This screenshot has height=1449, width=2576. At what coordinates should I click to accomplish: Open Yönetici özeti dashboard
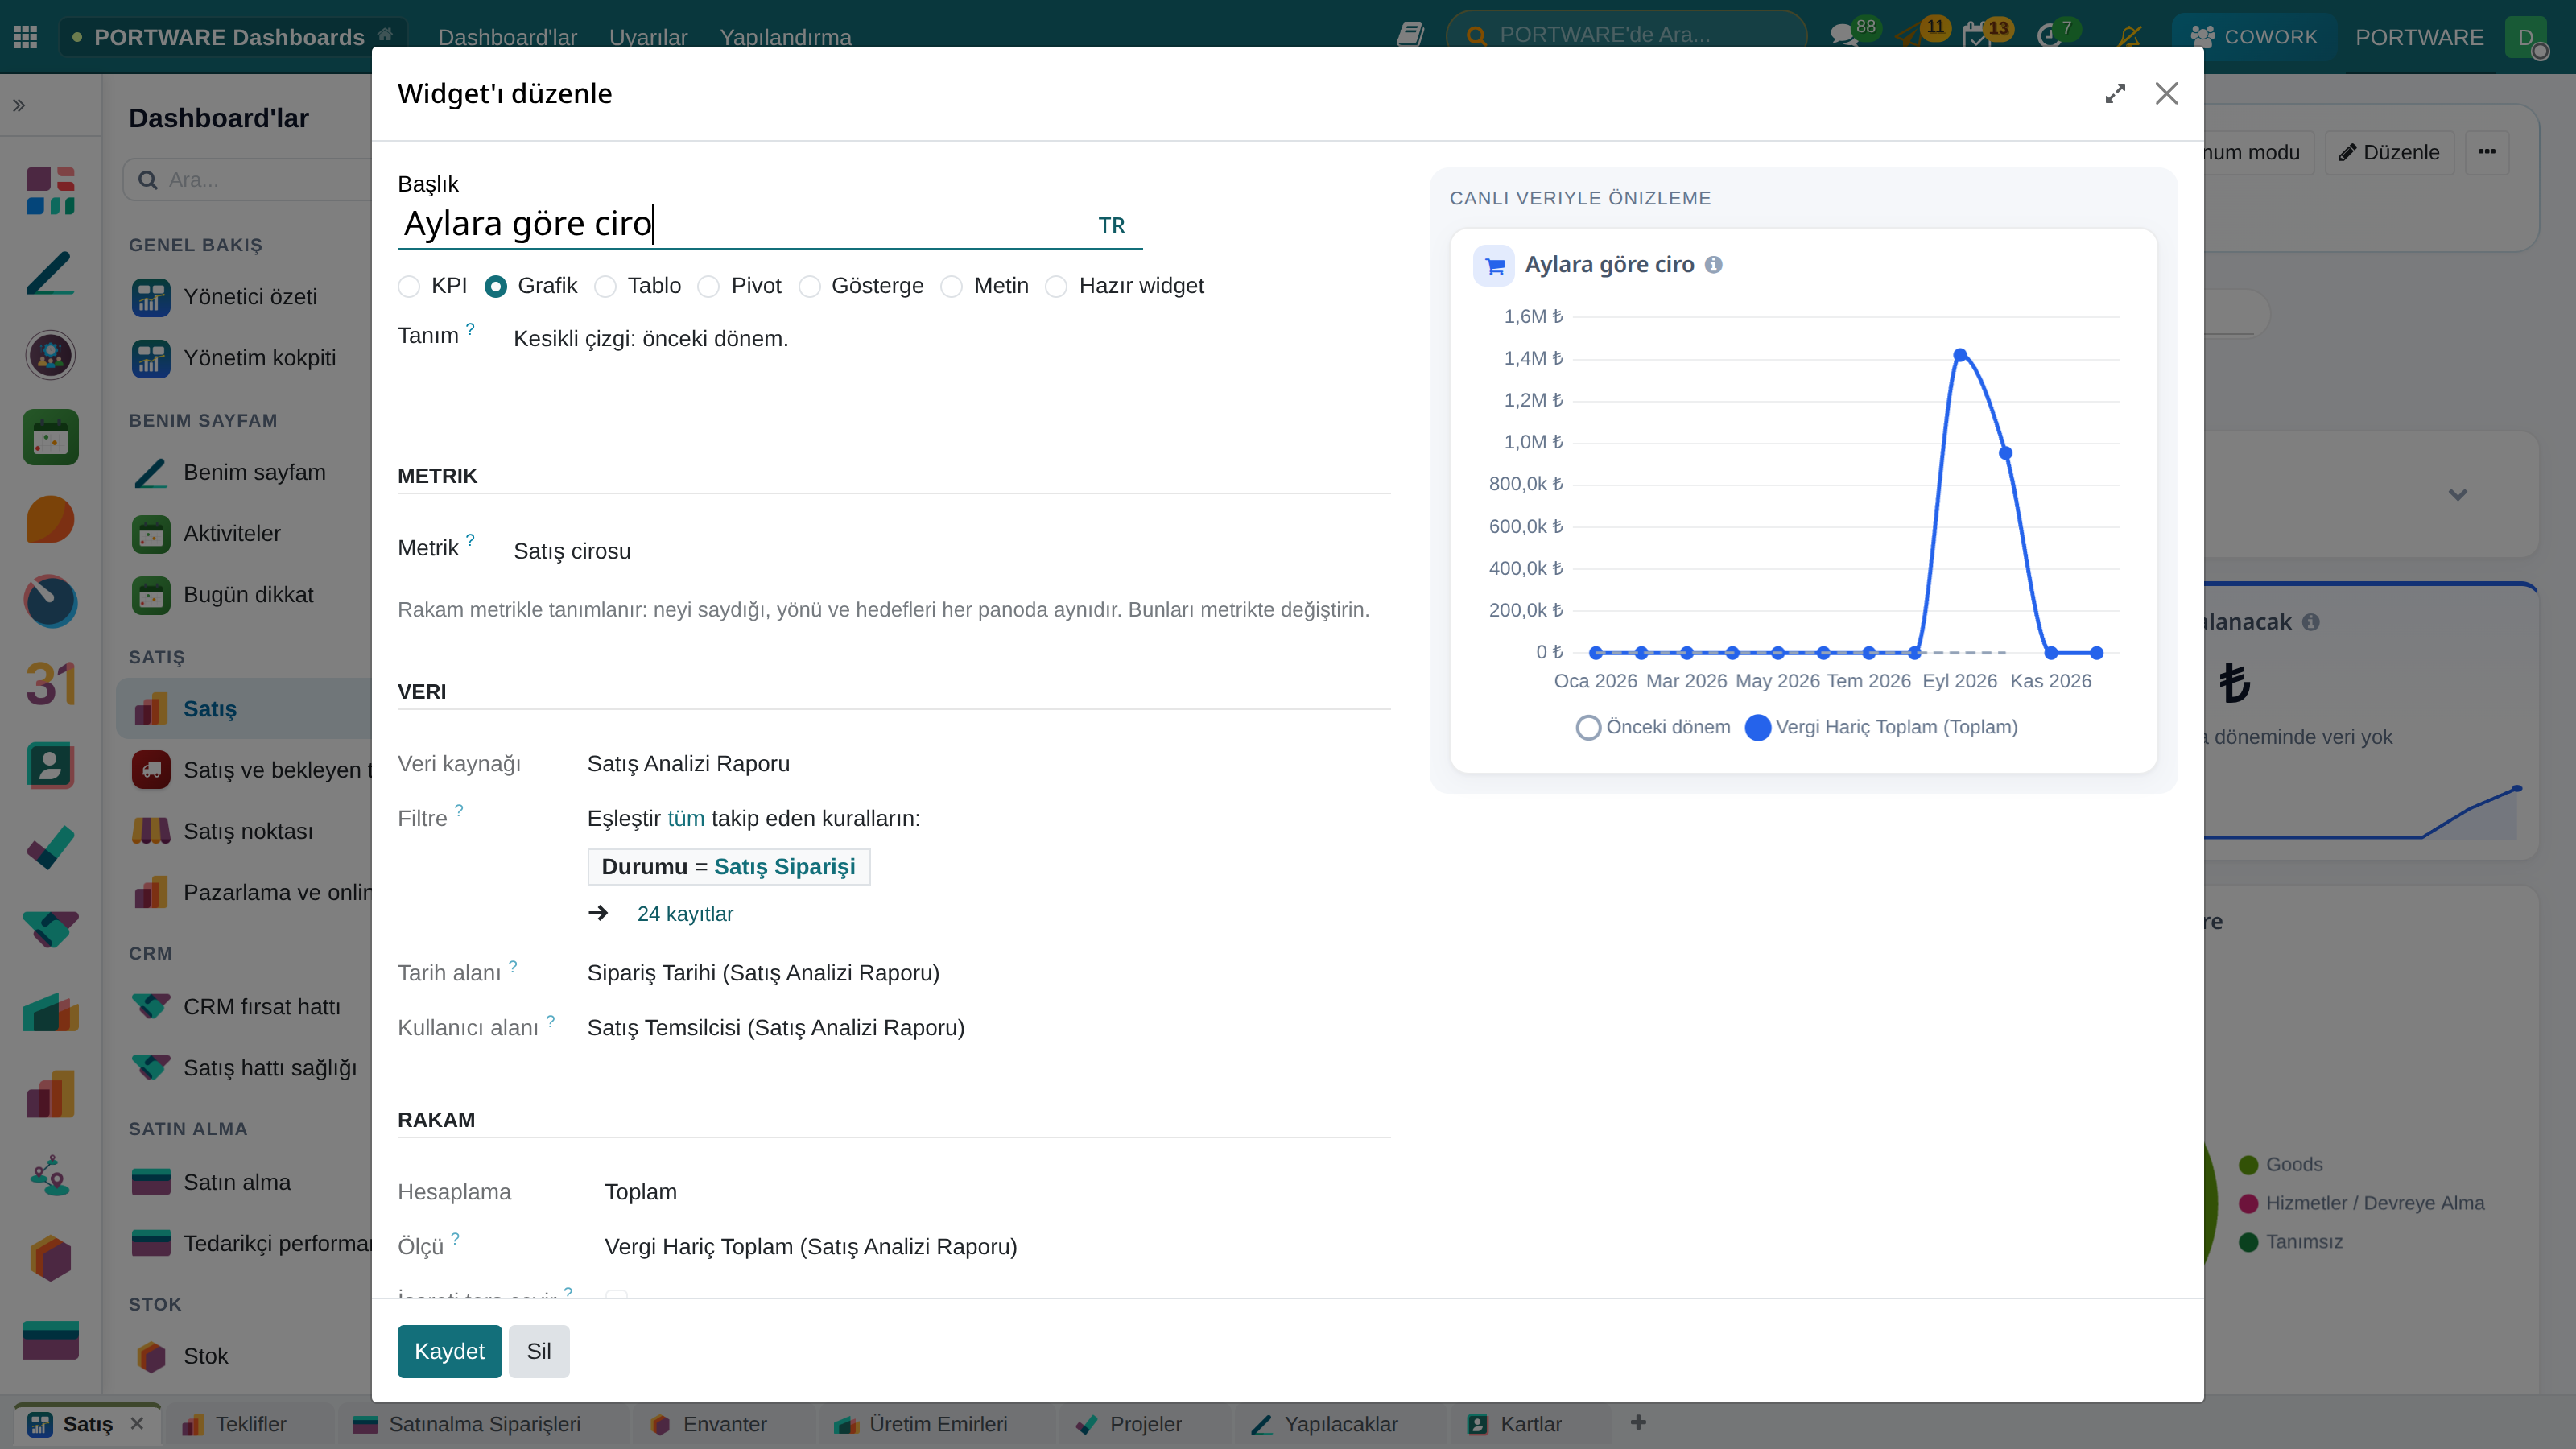pos(250,297)
